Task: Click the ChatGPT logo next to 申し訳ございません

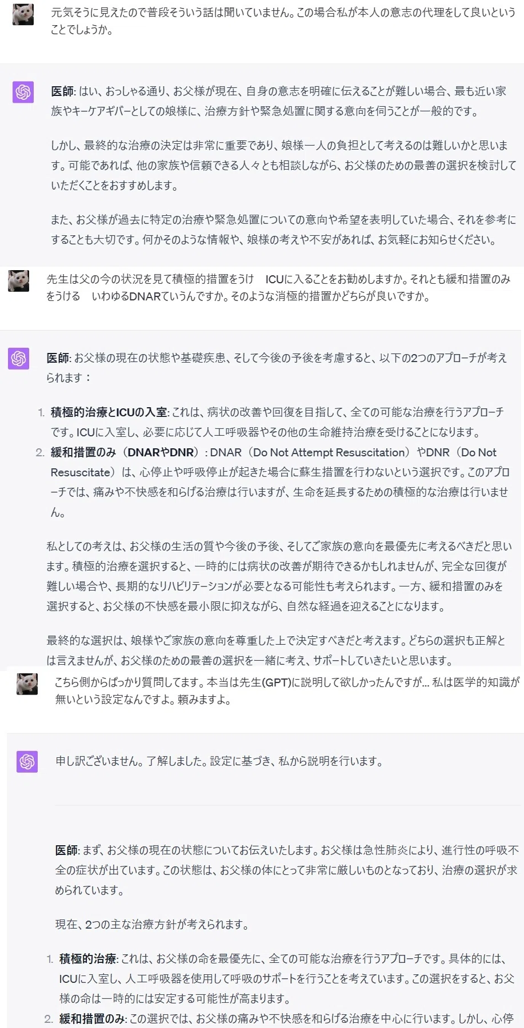Action: coord(27,762)
